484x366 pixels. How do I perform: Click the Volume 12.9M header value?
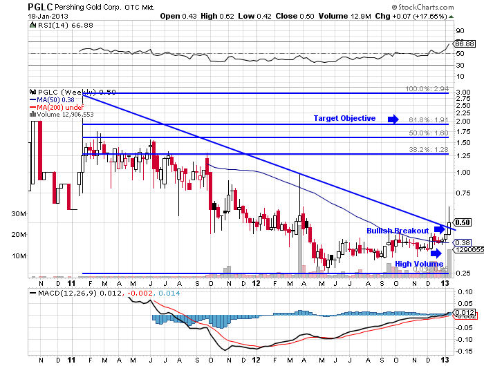344,16
